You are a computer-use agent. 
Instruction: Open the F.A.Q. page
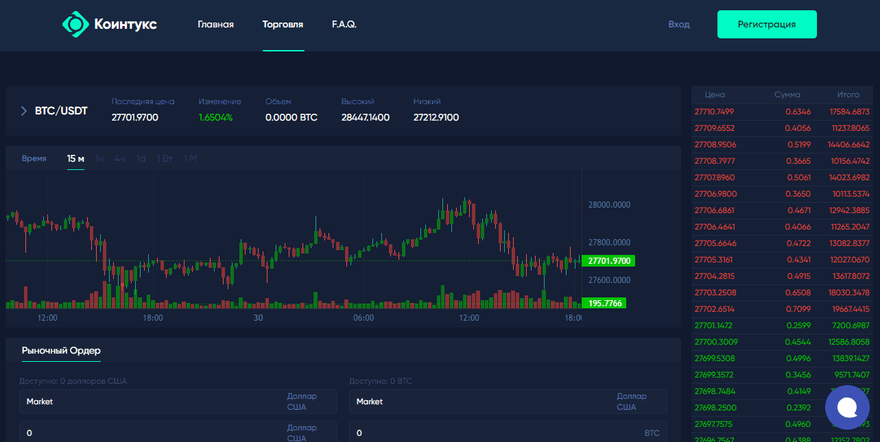pyautogui.click(x=343, y=23)
